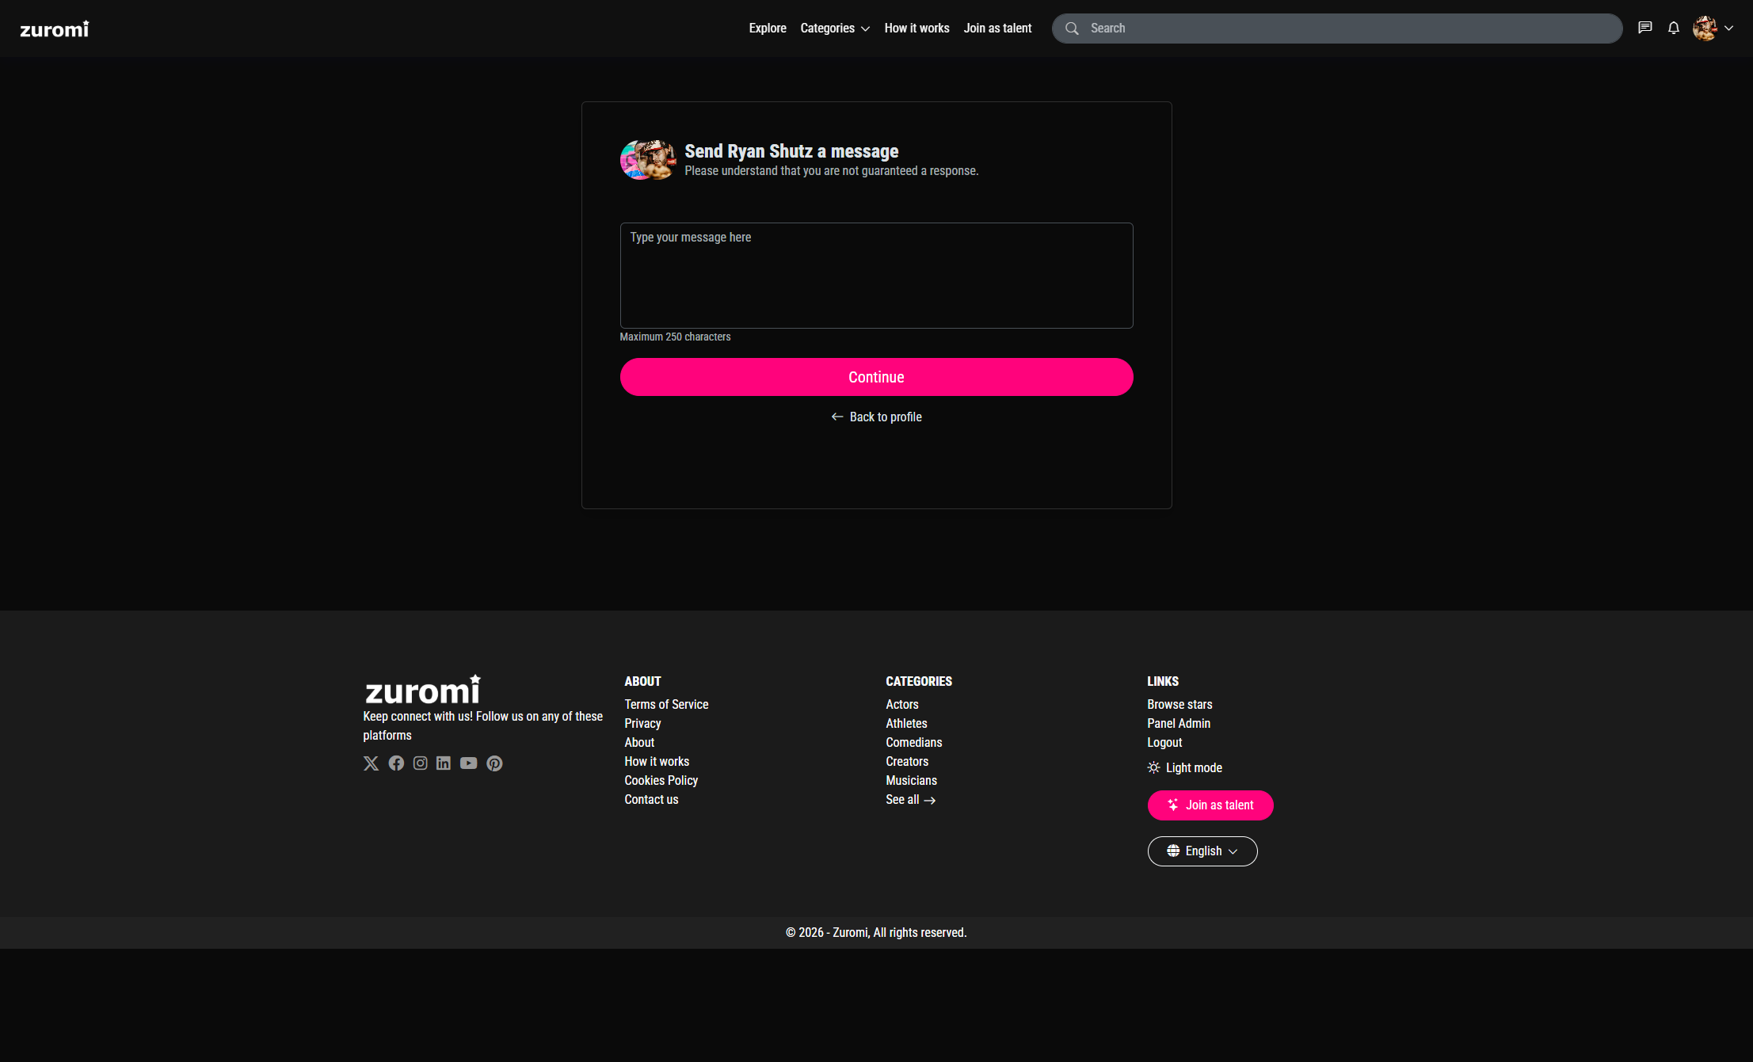Focus the Search field in header

1347,29
